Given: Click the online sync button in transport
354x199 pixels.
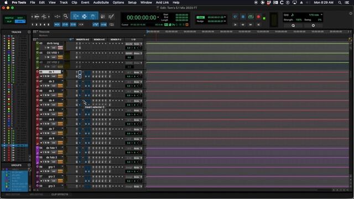Looking at the screenshot, I should pos(235,17).
